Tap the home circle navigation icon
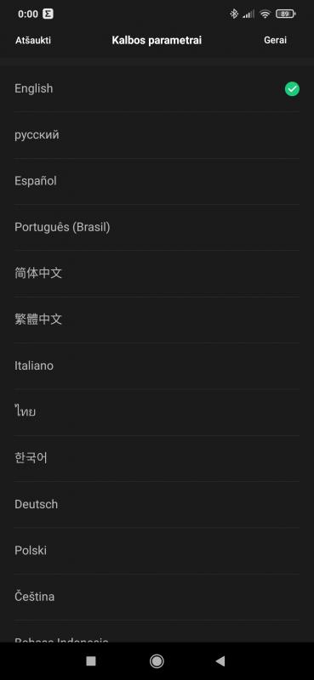The image size is (314, 680). tap(157, 660)
